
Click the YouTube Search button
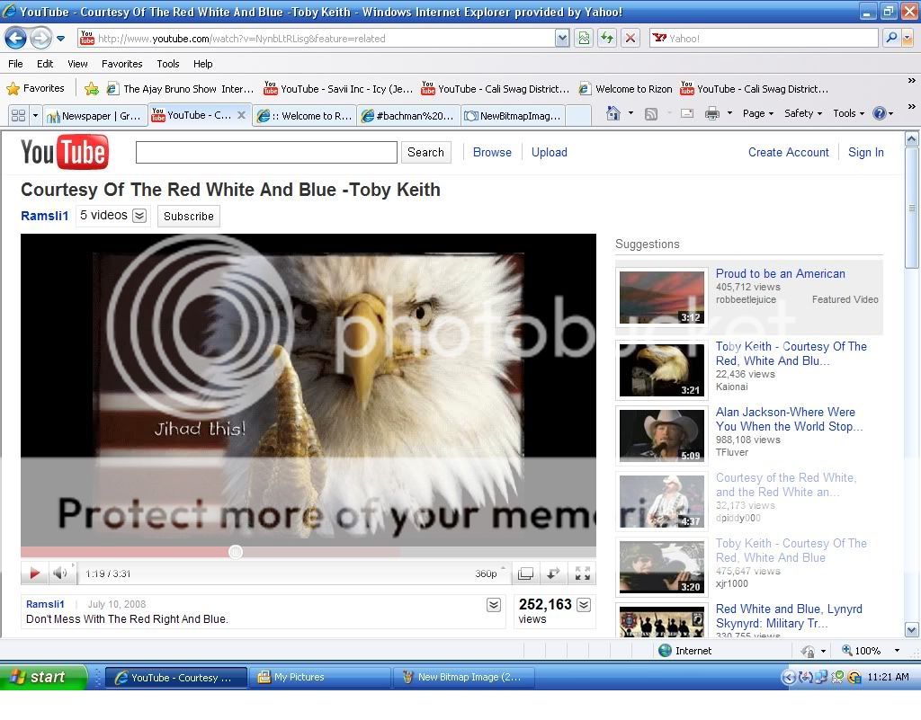click(x=425, y=153)
